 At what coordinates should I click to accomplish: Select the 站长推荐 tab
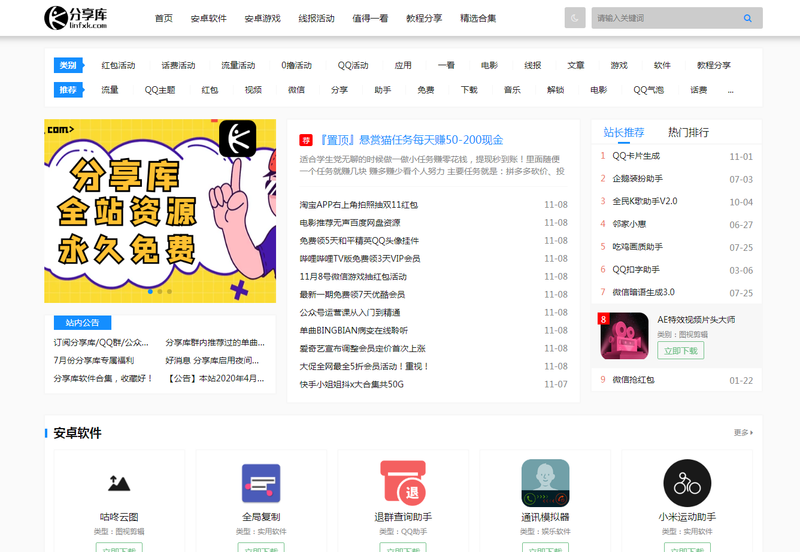[x=623, y=132]
